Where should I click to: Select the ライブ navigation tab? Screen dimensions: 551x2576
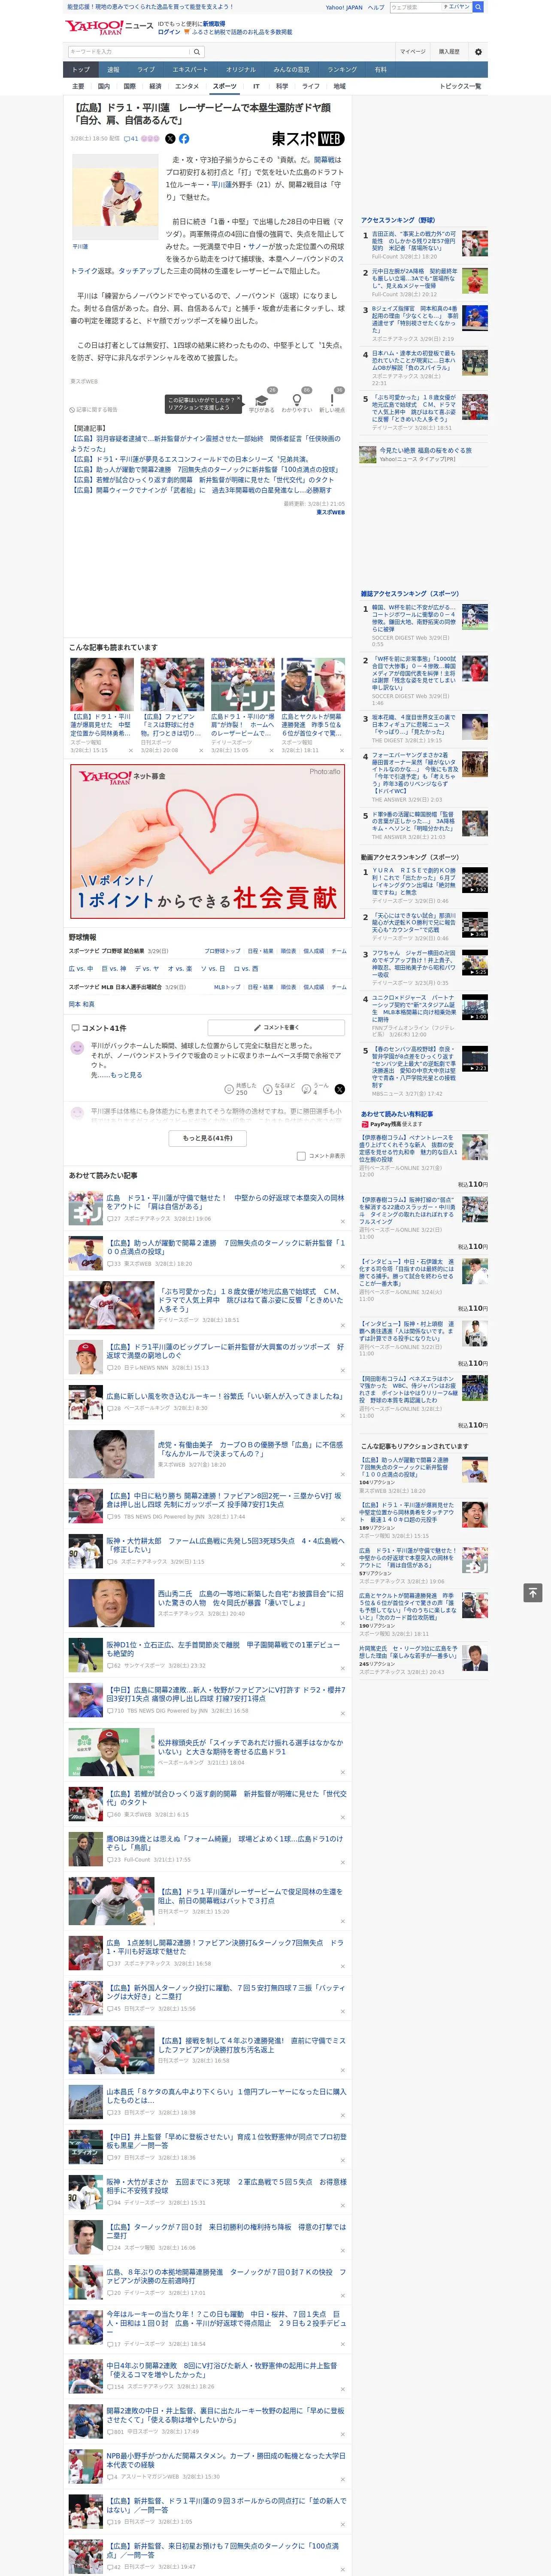(146, 70)
